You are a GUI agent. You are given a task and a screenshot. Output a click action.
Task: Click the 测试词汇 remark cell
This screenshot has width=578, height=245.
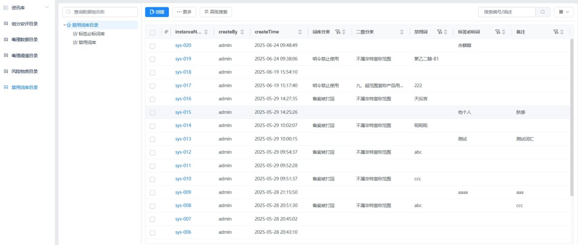(x=525, y=139)
